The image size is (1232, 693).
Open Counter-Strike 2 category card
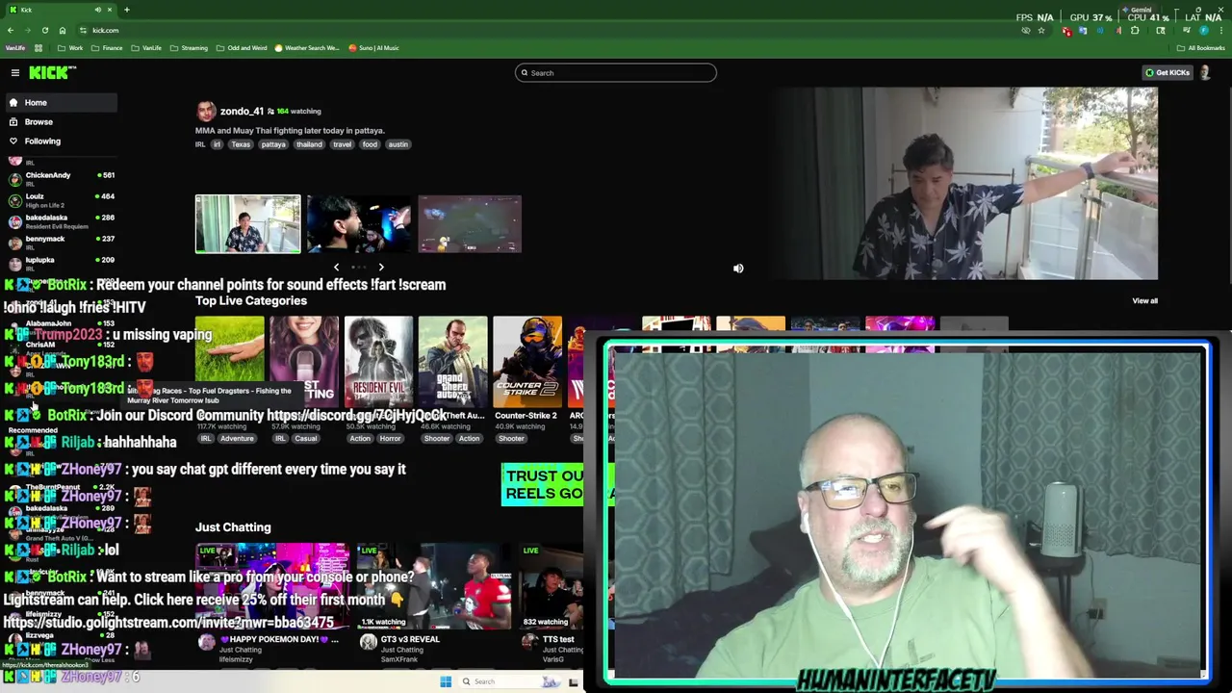tap(527, 363)
